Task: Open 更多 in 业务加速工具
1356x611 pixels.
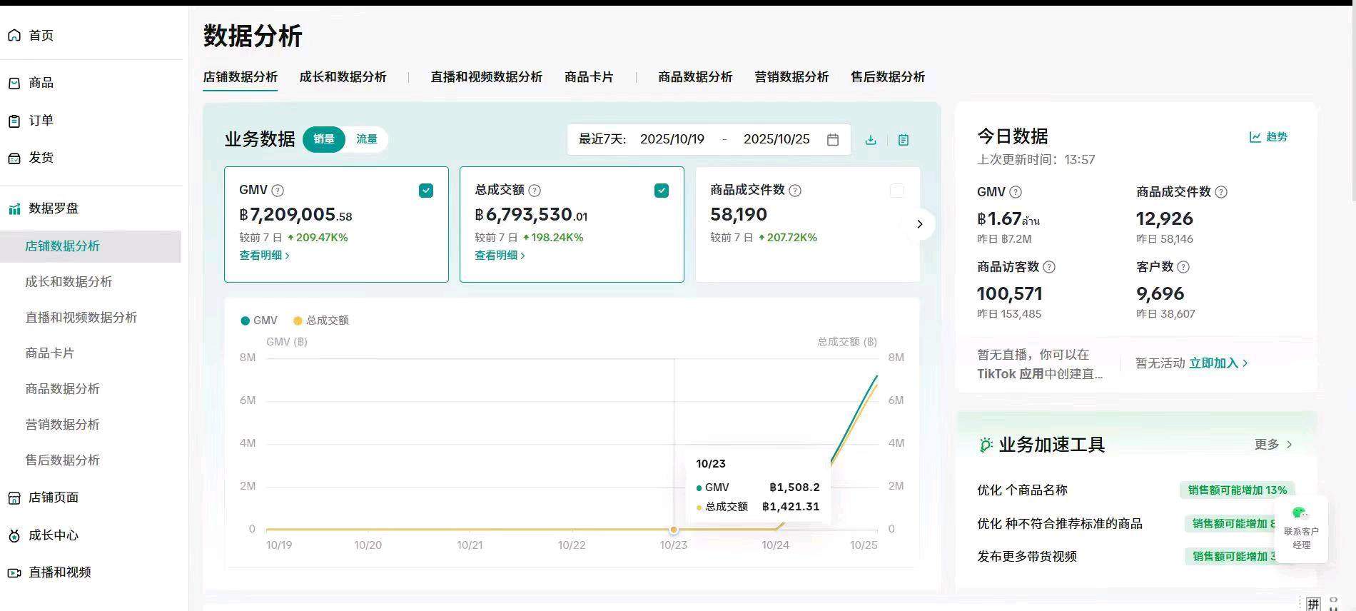Action: pyautogui.click(x=1274, y=445)
